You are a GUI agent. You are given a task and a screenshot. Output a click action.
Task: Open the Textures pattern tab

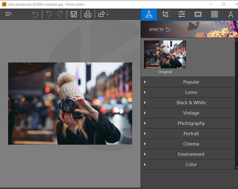[214, 14]
